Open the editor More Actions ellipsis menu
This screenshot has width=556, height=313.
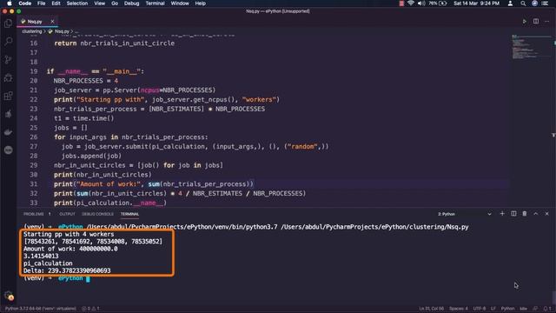tap(546, 22)
